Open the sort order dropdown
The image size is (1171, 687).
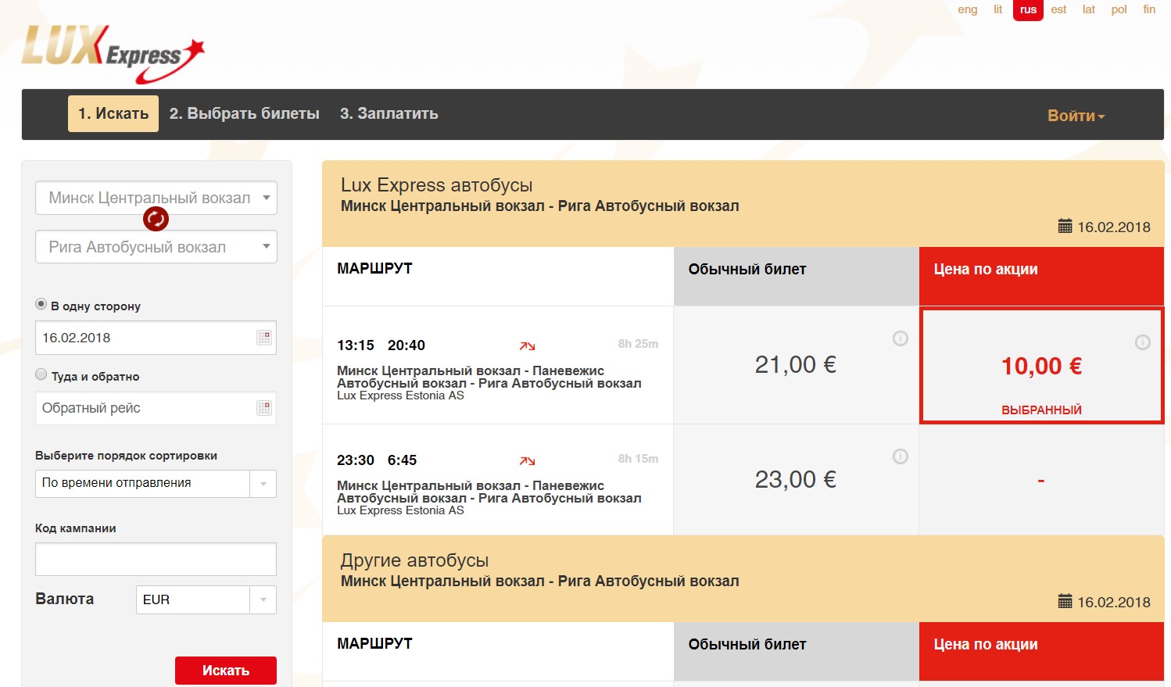tap(263, 484)
